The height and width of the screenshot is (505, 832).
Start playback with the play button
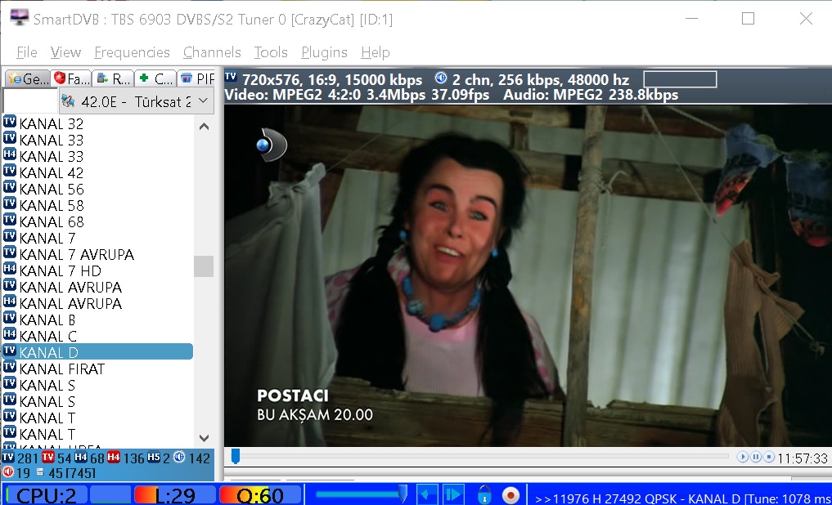tap(742, 457)
